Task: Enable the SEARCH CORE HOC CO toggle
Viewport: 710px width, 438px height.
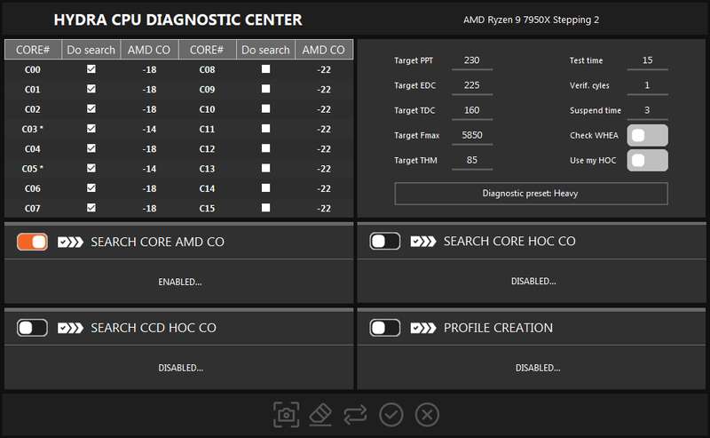Action: [385, 242]
